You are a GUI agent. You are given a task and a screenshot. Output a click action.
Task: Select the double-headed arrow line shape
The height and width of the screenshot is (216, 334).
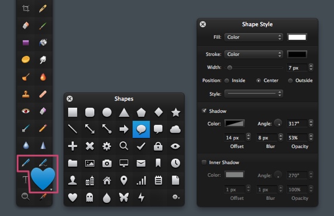point(89,129)
